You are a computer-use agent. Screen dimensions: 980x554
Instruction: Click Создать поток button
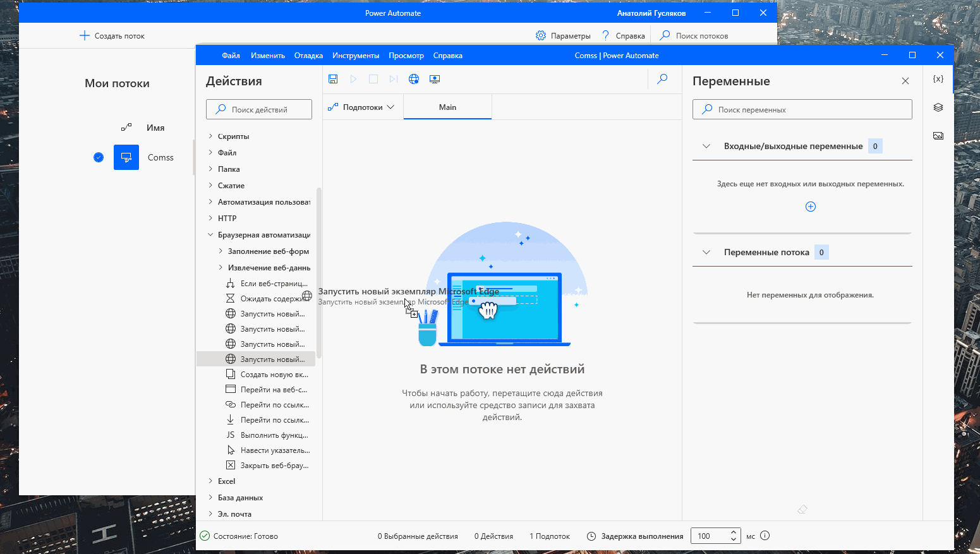point(111,35)
